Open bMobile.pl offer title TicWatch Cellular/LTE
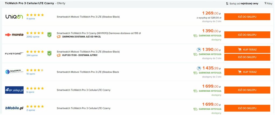This screenshot has width=275, height=115. point(84,108)
